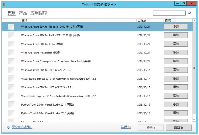Add Windows Azure PowerShell
This screenshot has height=135, width=199.
click(x=176, y=53)
